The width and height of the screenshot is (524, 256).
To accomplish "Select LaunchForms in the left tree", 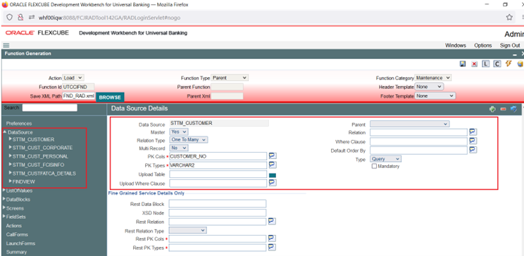I will tap(20, 243).
